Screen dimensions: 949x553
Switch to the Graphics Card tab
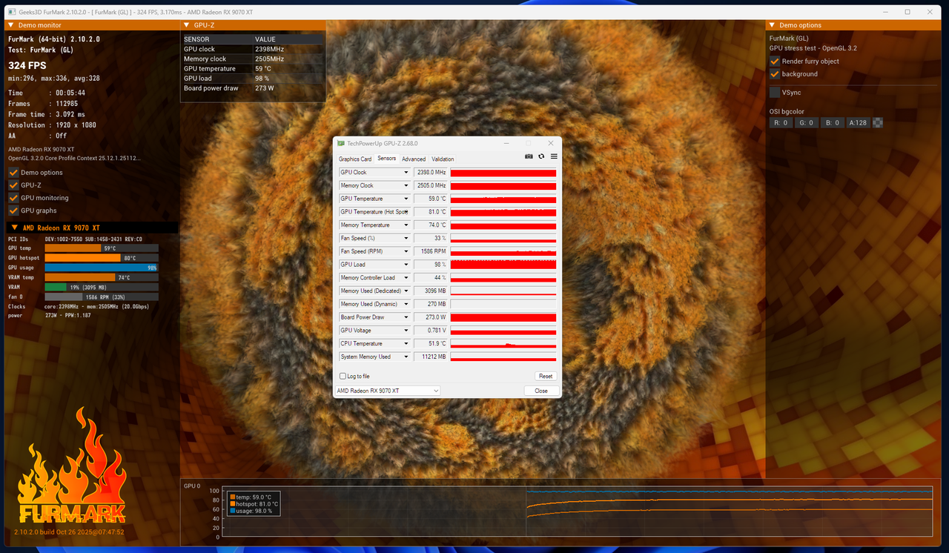click(355, 159)
